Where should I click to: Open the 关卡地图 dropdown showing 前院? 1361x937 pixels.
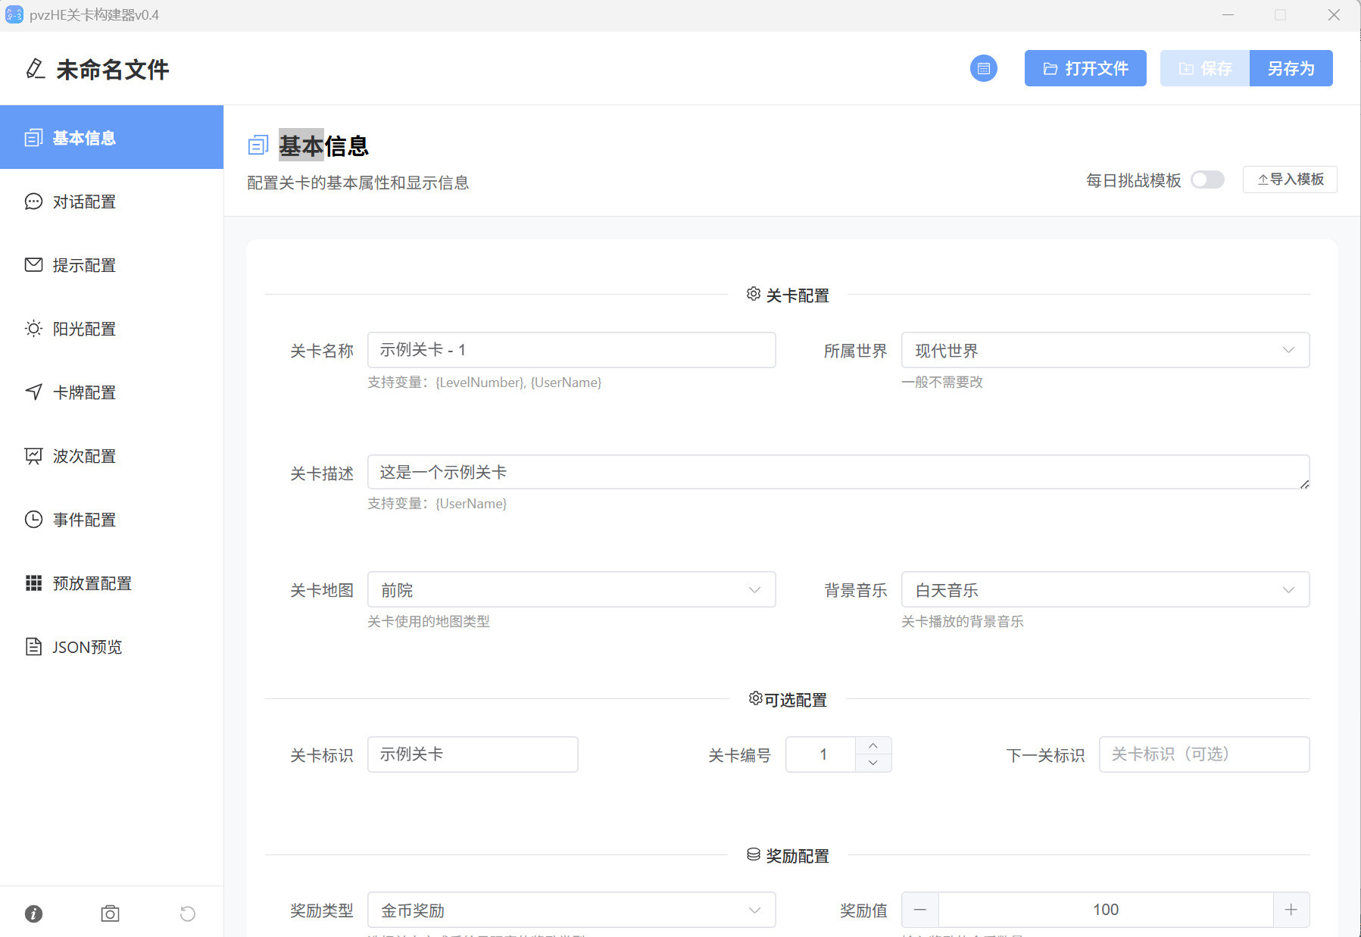[x=571, y=589]
